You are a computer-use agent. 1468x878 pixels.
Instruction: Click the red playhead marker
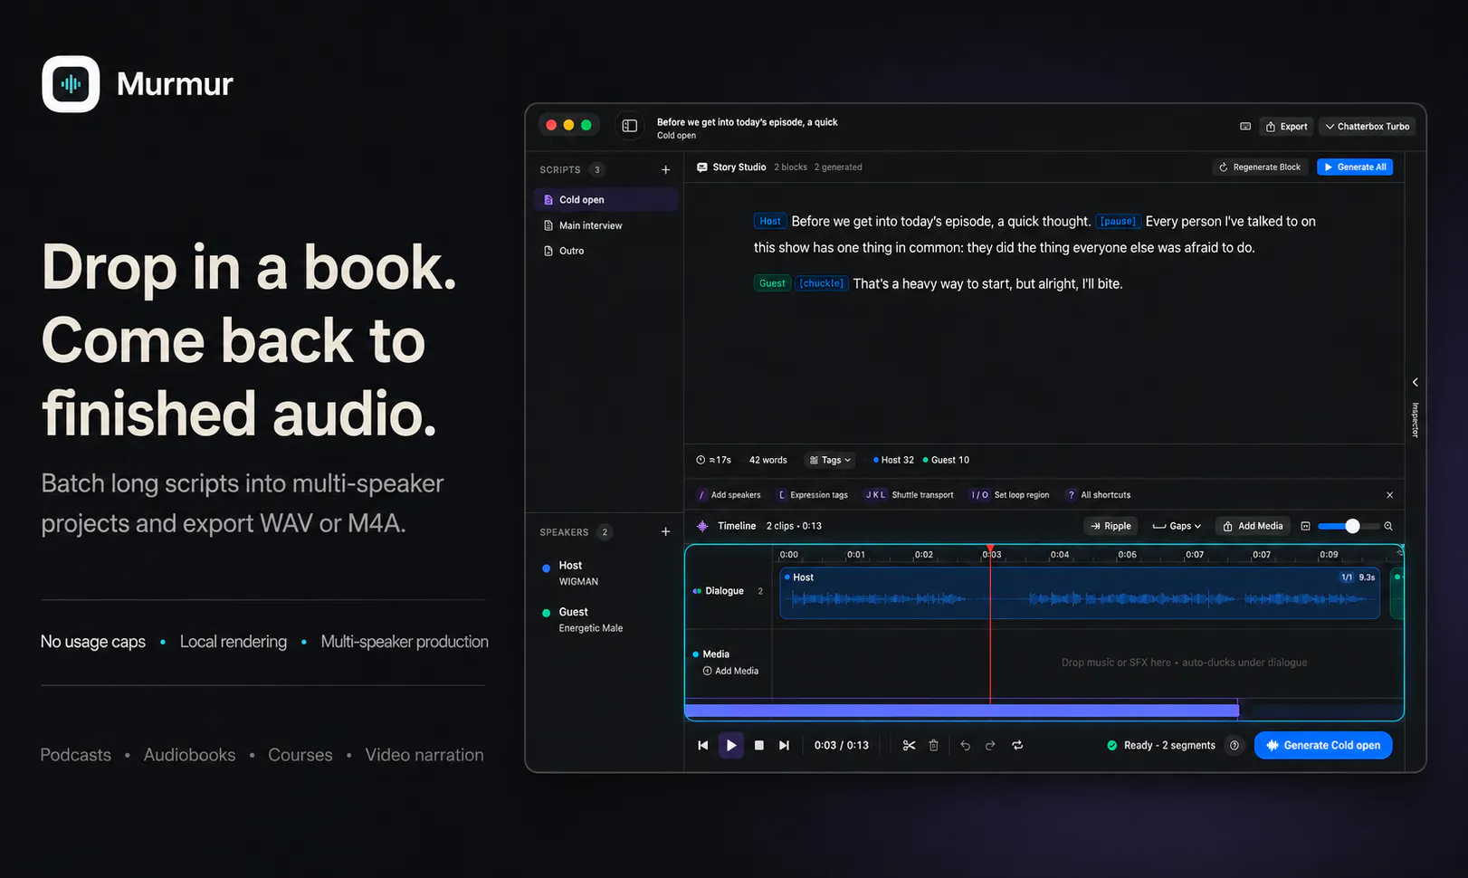pyautogui.click(x=990, y=549)
